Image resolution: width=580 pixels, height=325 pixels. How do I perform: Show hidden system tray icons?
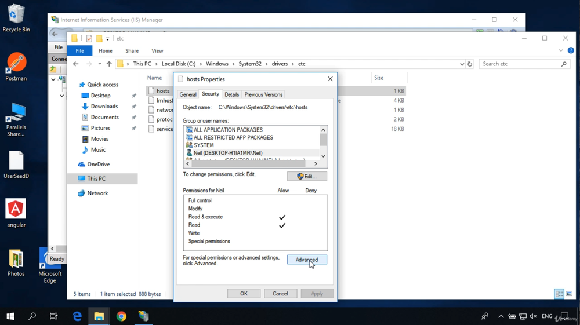[x=501, y=316]
